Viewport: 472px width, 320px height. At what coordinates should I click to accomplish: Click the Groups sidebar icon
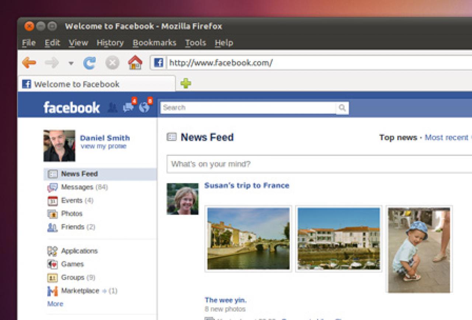53,278
